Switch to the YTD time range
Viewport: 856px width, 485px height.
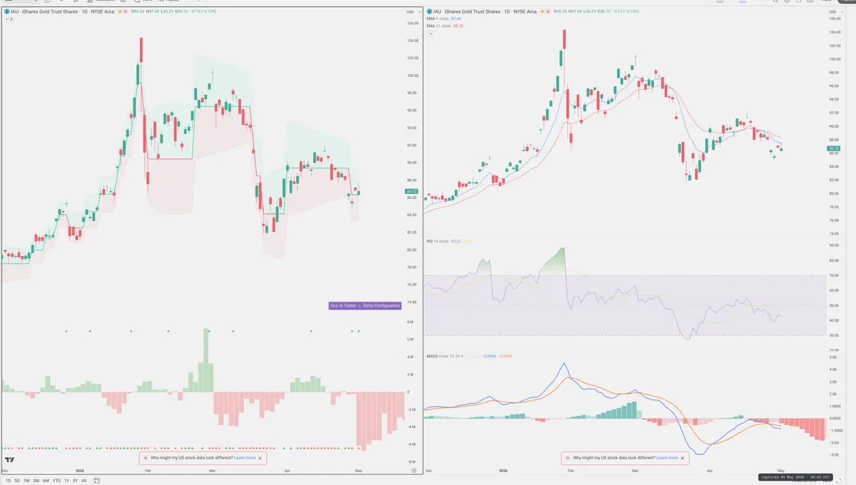(x=56, y=481)
